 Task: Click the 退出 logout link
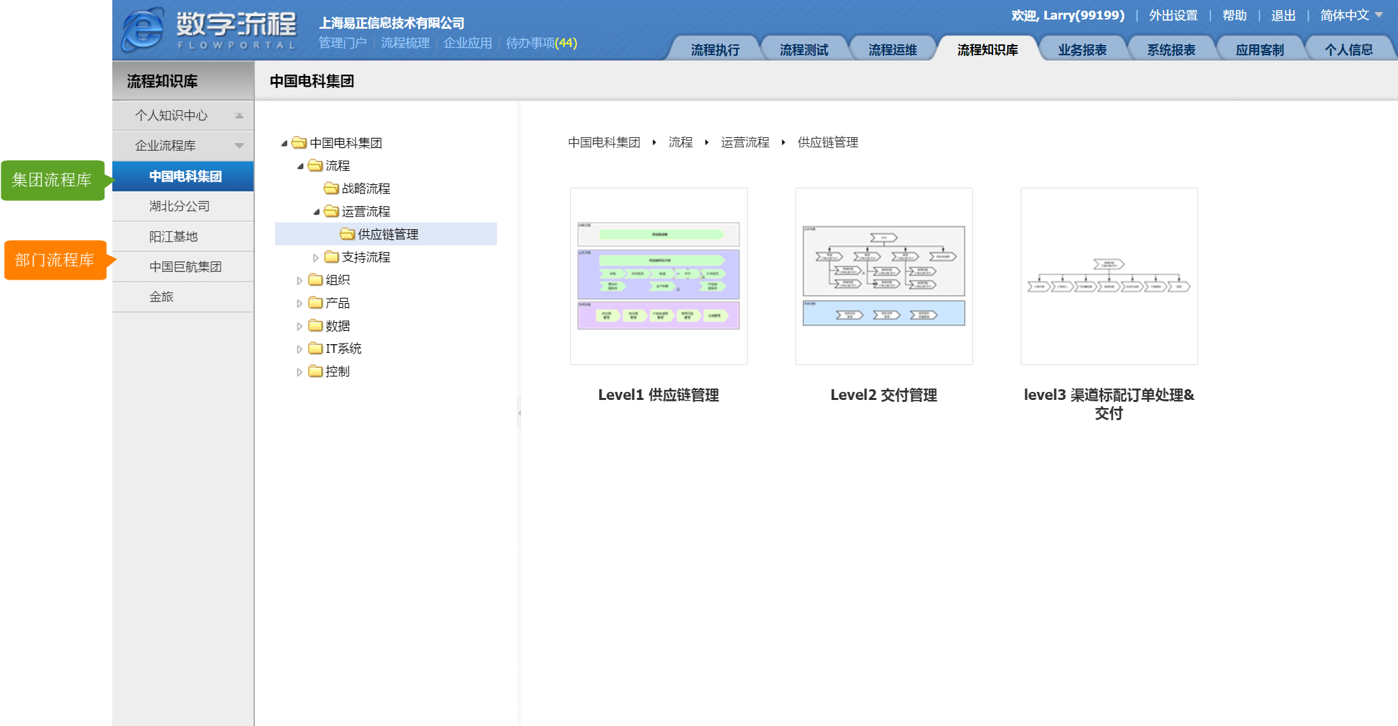[x=1282, y=15]
